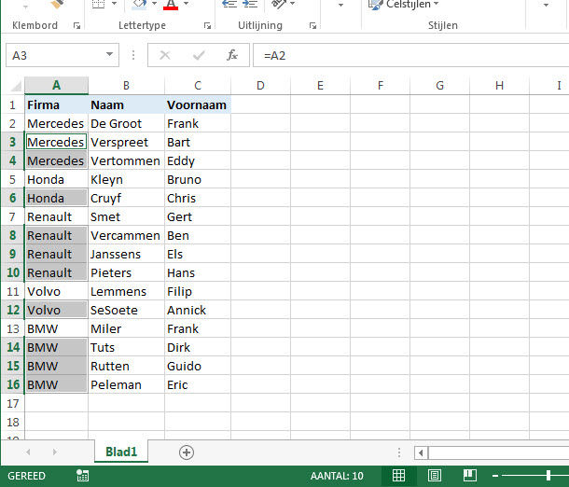
Task: Click the select-all corner triangle
Action: click(x=16, y=86)
